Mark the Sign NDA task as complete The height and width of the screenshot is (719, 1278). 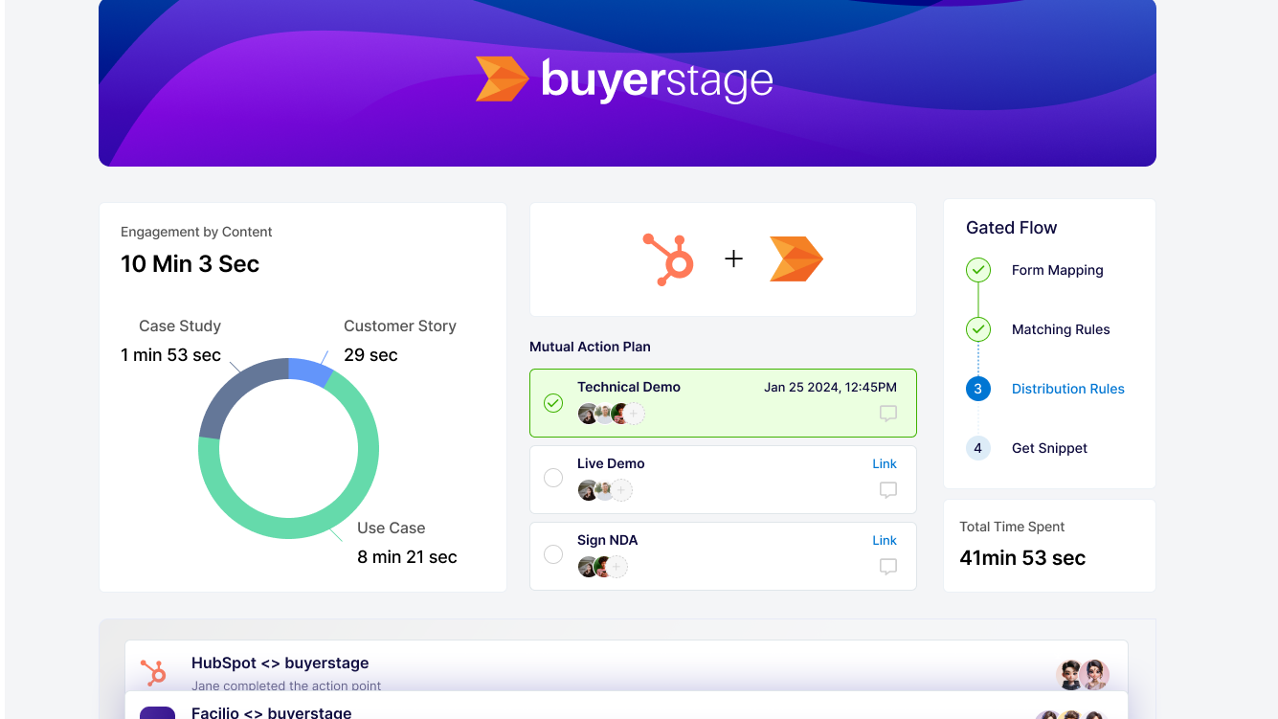(x=553, y=554)
